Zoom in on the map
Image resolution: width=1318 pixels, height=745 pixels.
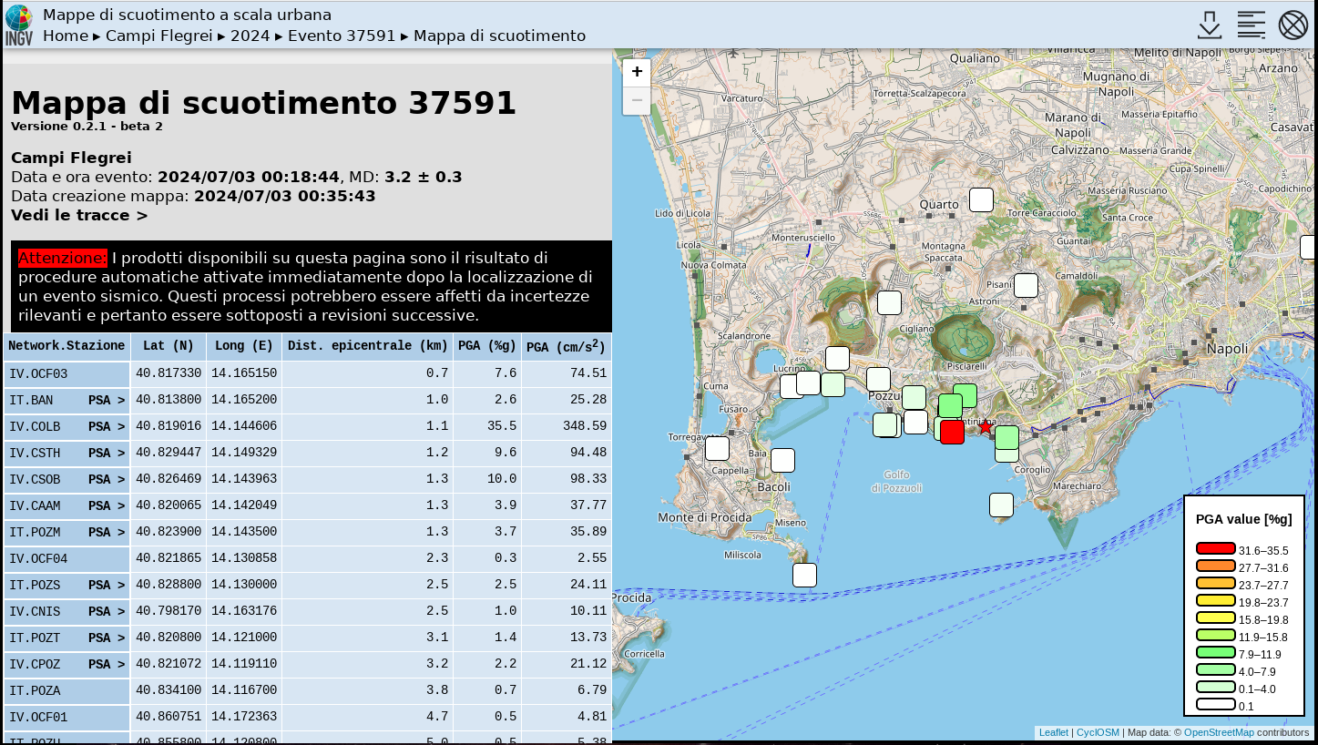(x=637, y=72)
